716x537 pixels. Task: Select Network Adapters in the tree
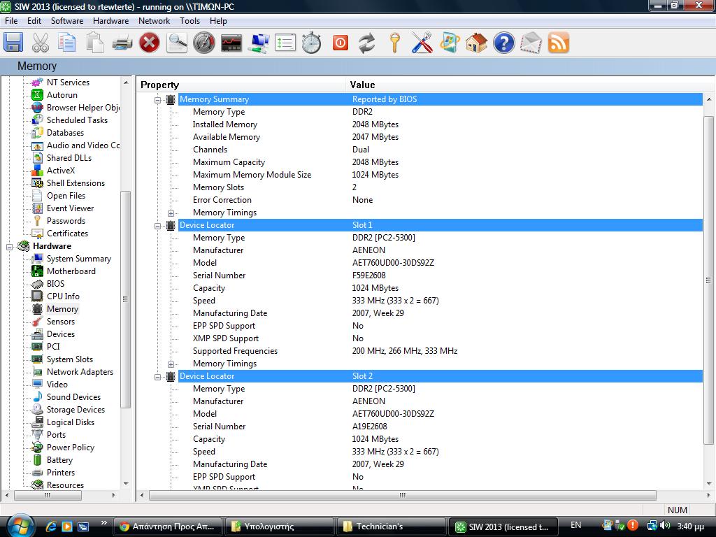tap(80, 372)
